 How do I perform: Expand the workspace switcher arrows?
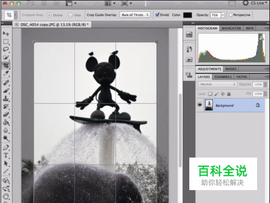[x=232, y=3]
